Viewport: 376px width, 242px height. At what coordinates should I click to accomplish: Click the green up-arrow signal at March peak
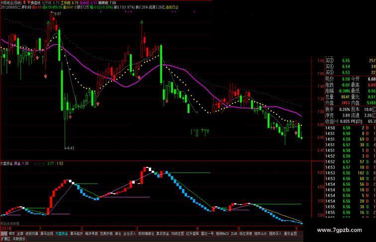(142, 23)
